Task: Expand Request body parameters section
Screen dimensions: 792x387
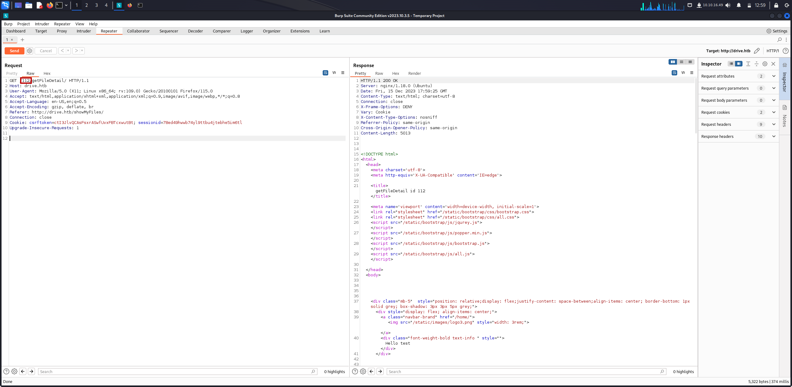Action: click(738, 100)
